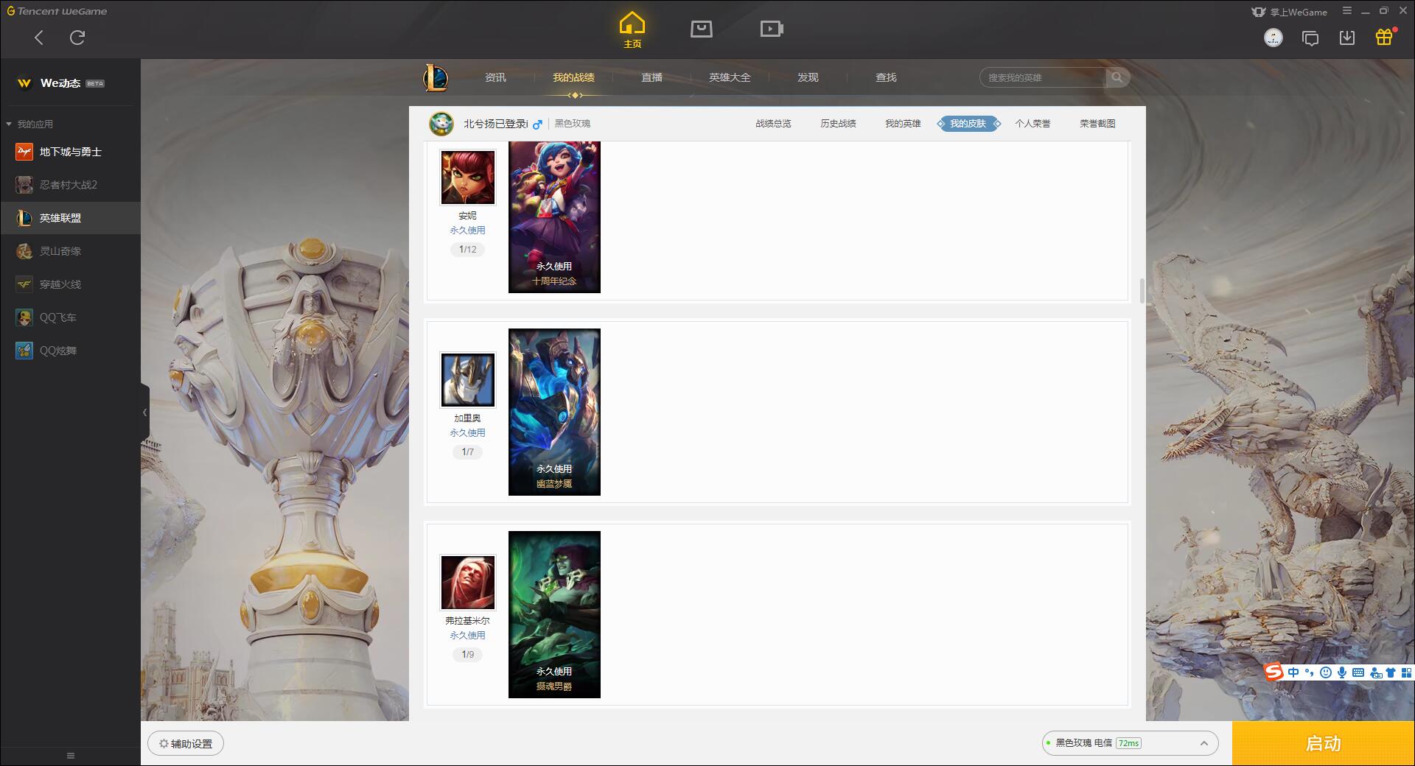Viewport: 1415px width, 766px height.
Task: Click the 弗拉基米尔 champion portrait
Action: (x=468, y=583)
